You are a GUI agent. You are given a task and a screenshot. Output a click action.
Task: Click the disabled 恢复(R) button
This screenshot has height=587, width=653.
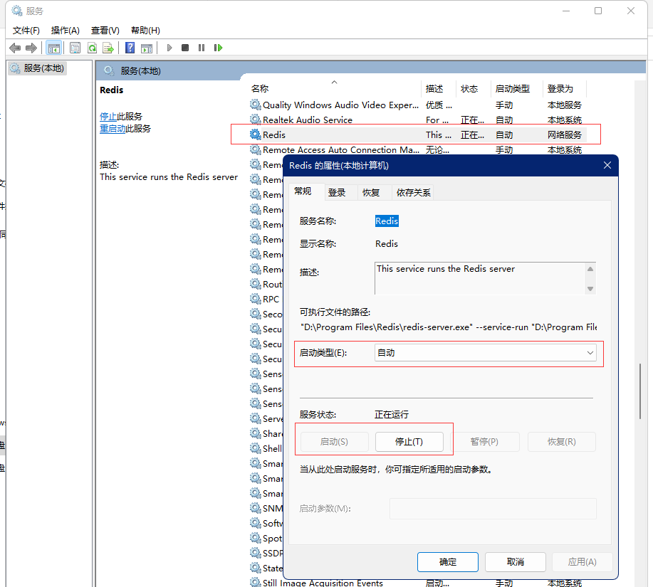coord(561,442)
